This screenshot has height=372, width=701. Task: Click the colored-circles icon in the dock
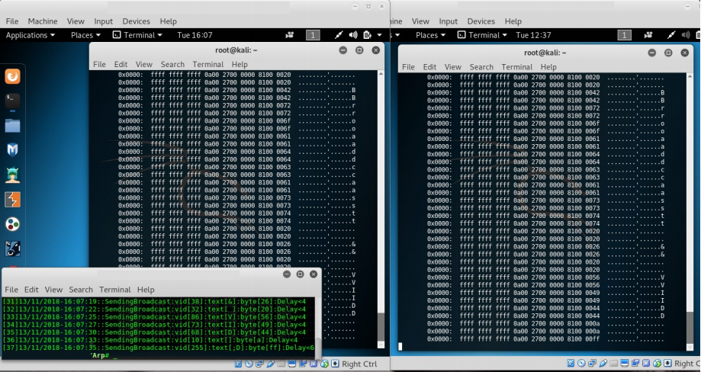coord(13,225)
